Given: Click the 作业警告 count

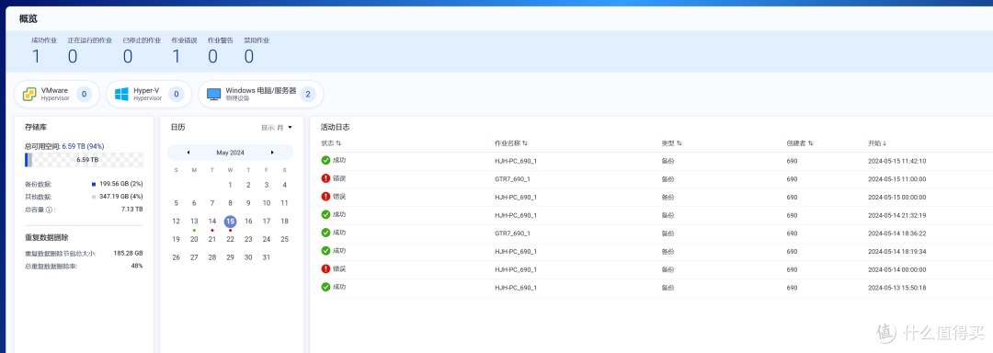Looking at the screenshot, I should (x=212, y=57).
